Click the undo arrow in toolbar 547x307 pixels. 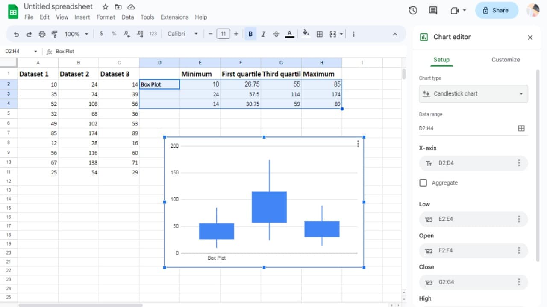tap(16, 34)
